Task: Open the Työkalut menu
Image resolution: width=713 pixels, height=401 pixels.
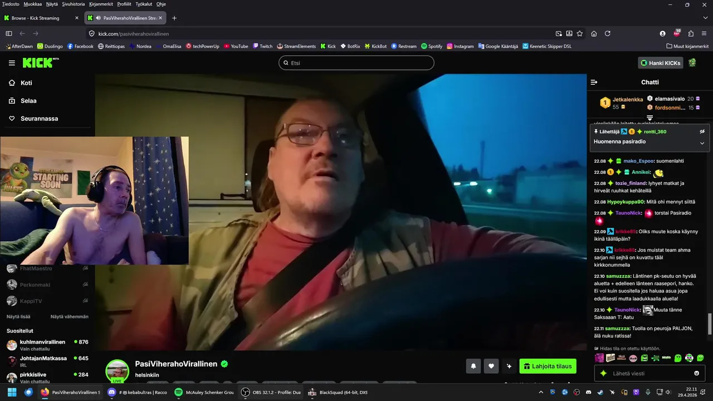Action: (144, 4)
